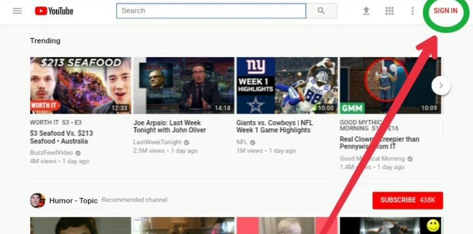The width and height of the screenshot is (473, 234).
Task: Focus the Search input field
Action: (211, 11)
